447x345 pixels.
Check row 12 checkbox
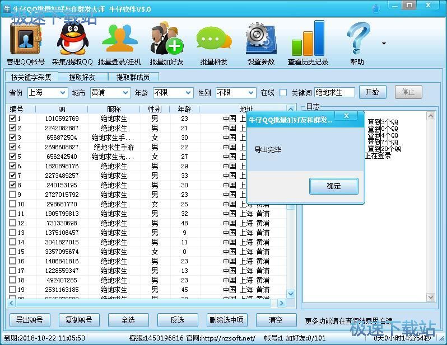click(12, 223)
